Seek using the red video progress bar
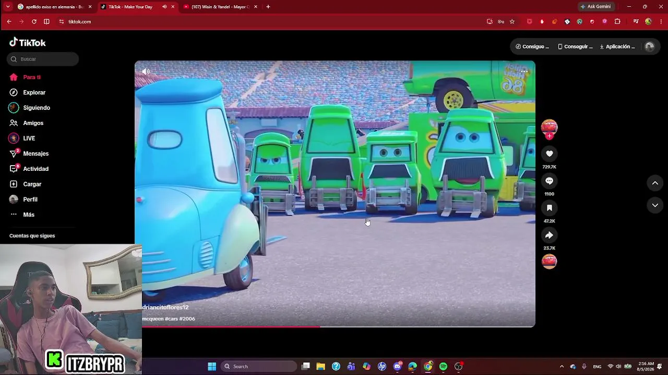The image size is (668, 375). (x=335, y=327)
